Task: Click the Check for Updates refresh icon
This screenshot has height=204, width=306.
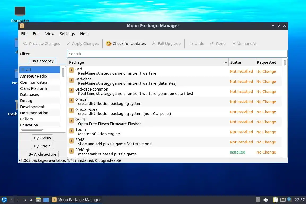Action: click(x=109, y=44)
